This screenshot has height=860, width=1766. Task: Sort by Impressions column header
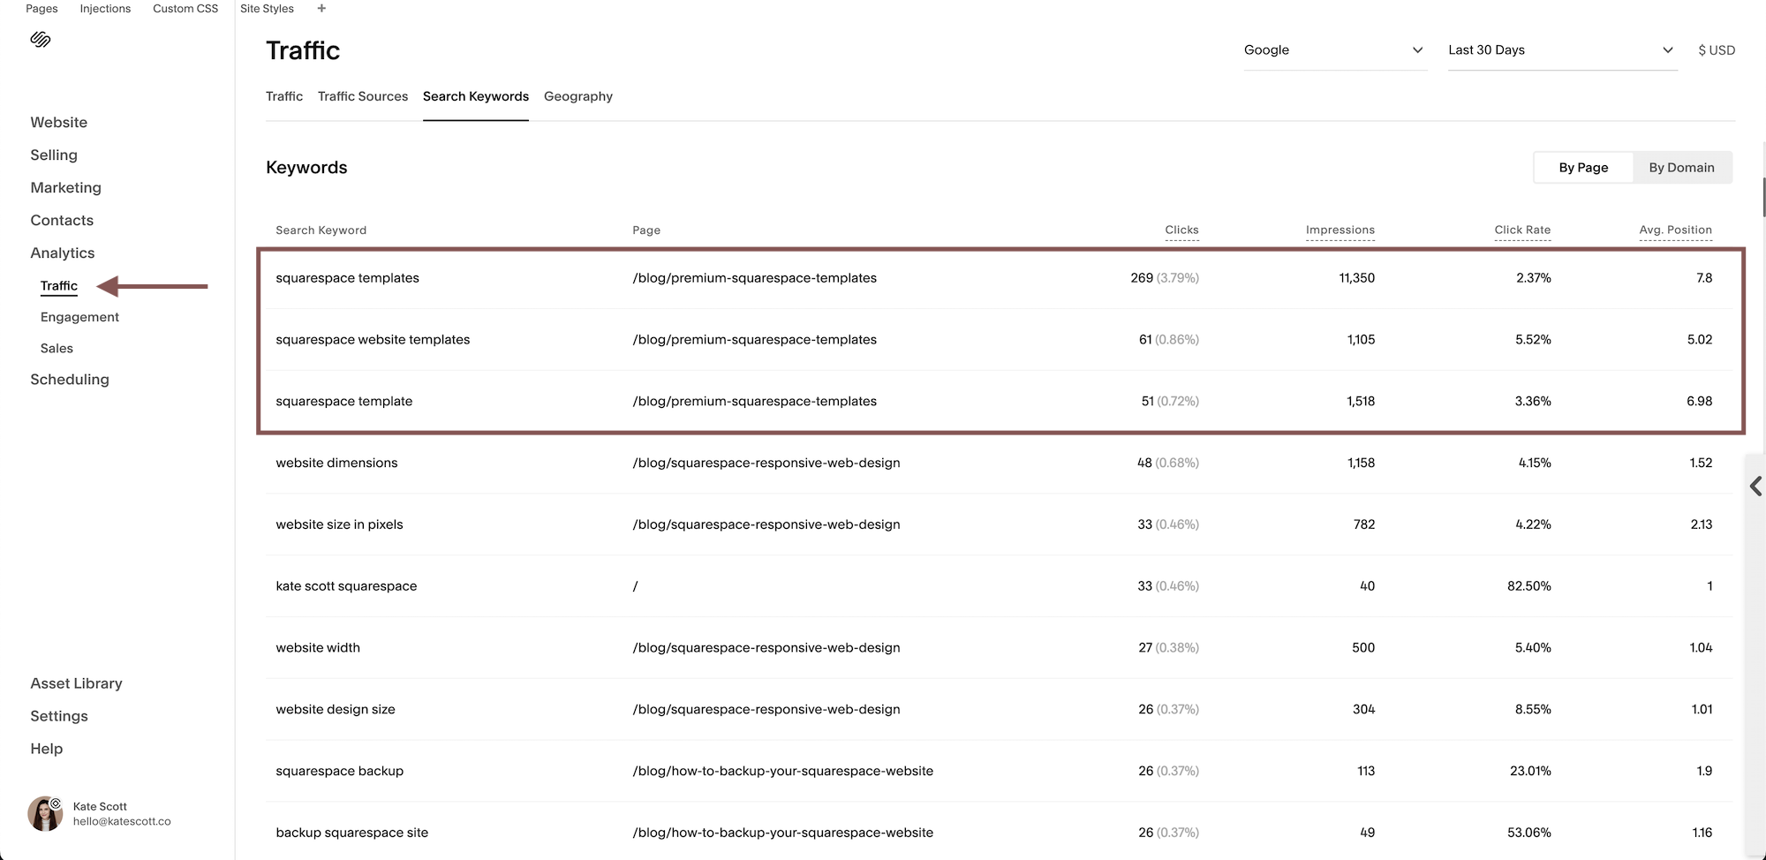click(x=1340, y=230)
